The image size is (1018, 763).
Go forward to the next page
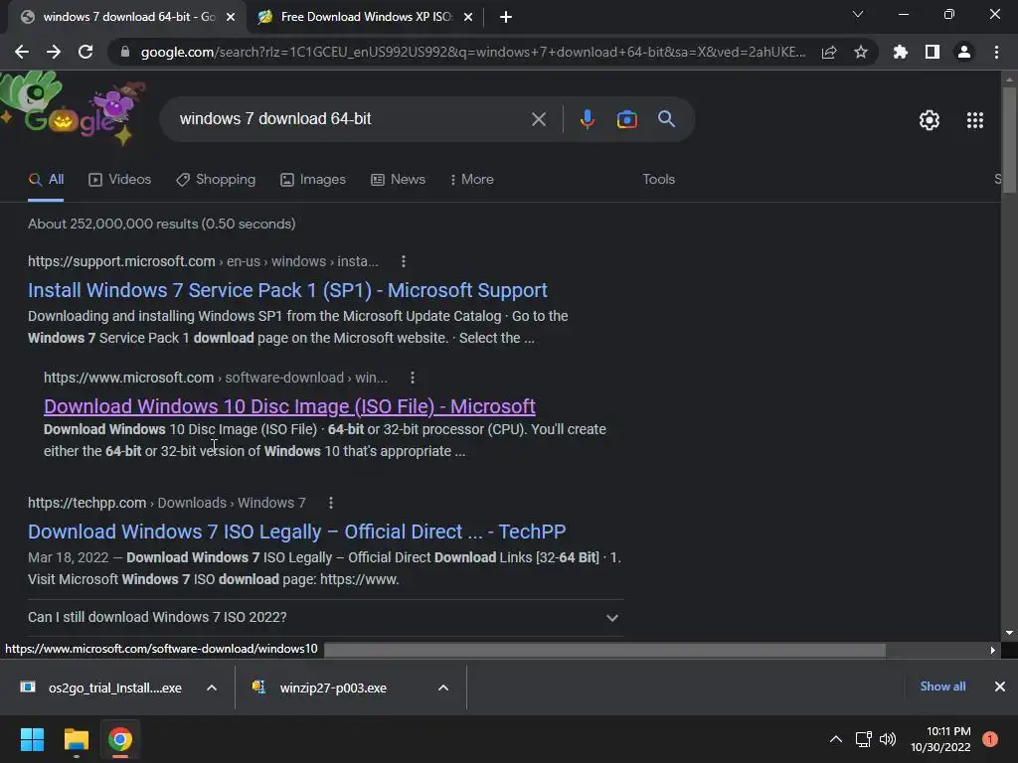(54, 52)
